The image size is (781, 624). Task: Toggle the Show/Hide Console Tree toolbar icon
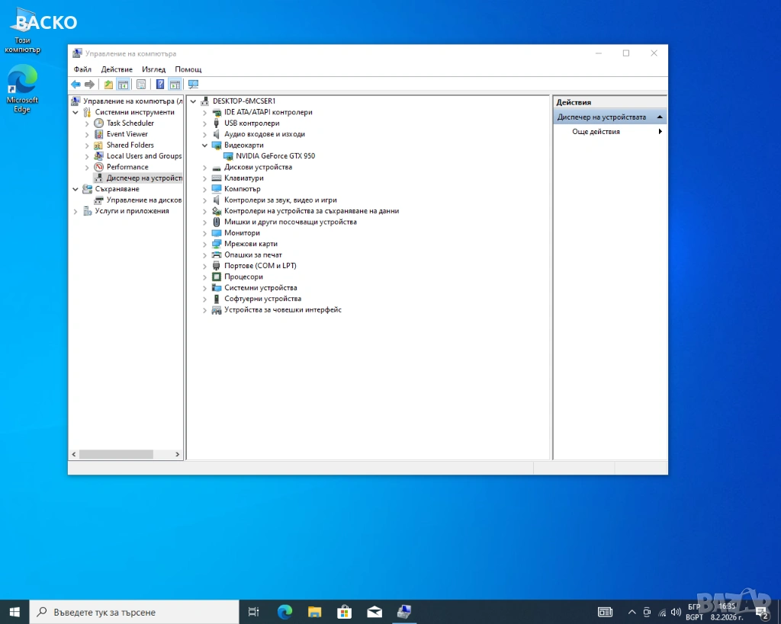tap(122, 85)
